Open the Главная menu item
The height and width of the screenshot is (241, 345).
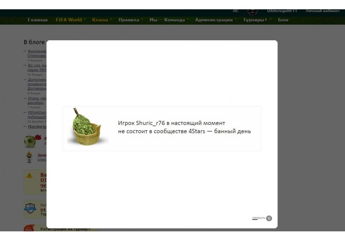click(38, 20)
